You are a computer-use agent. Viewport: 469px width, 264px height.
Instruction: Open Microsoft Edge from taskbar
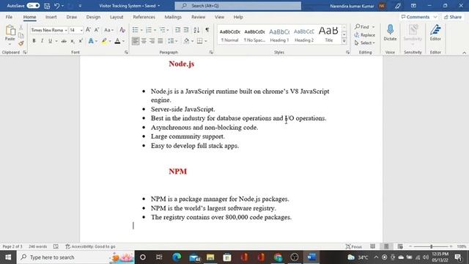(x=177, y=257)
